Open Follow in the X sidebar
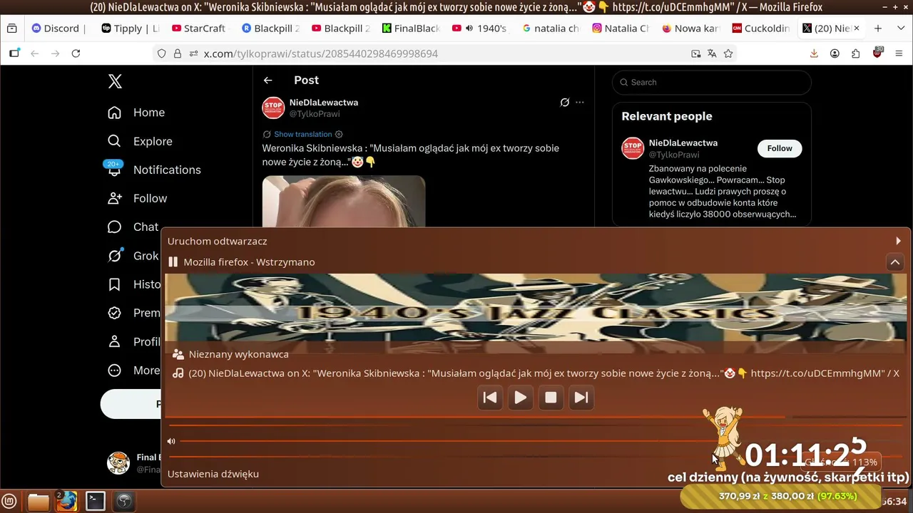The image size is (913, 513). (137, 198)
